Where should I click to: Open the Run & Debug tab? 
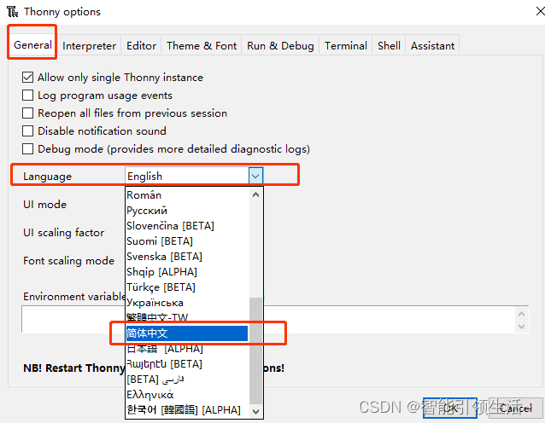pos(280,45)
